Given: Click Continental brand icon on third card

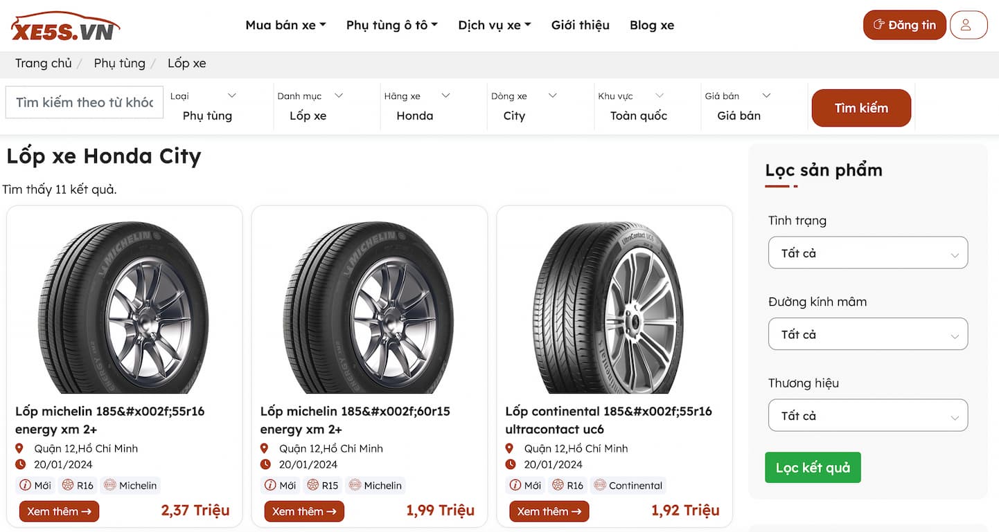Looking at the screenshot, I should [599, 485].
